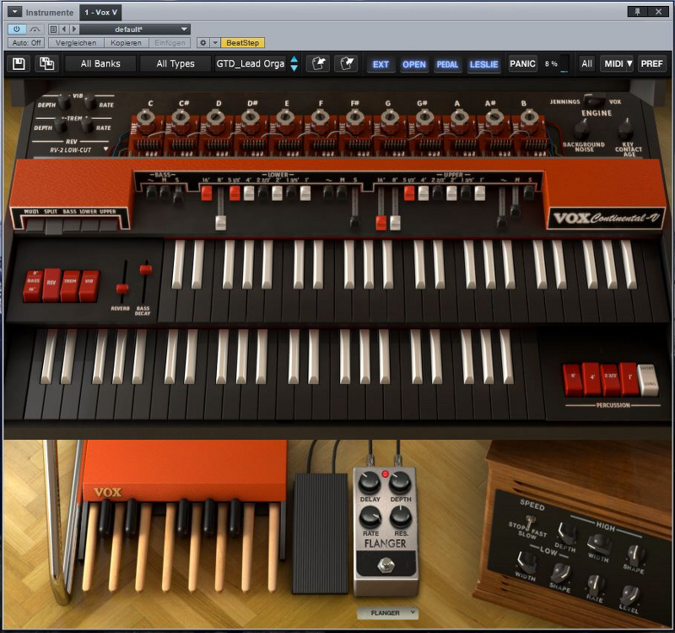
Task: Click the import preset icon
Action: pyautogui.click(x=318, y=64)
